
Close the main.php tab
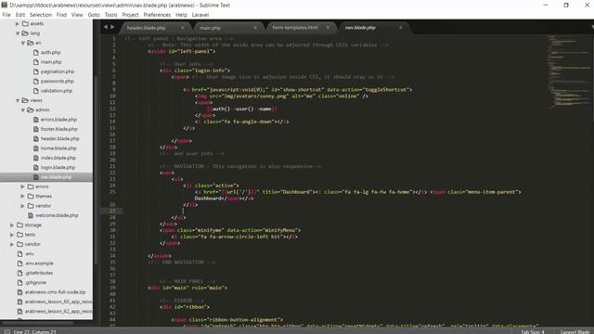pyautogui.click(x=255, y=28)
